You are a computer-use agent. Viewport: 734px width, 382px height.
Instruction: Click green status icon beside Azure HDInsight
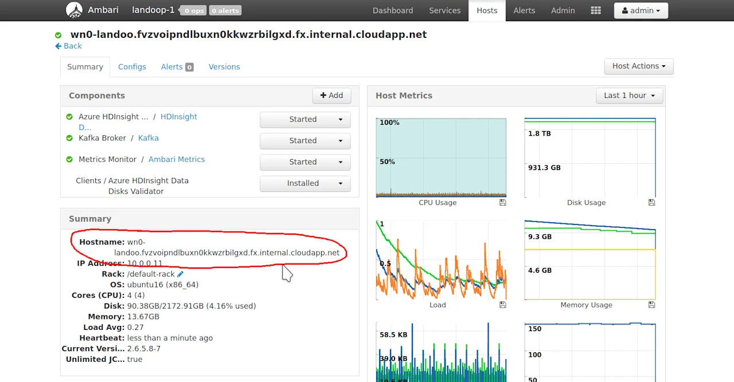(x=69, y=117)
